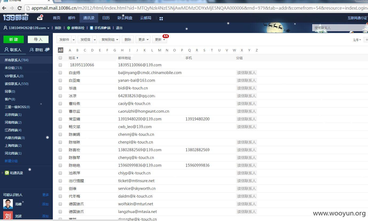Viewport: 368px width, 221px height.
Task: Click the 更多 link in 可能认识的人
Action: (46, 195)
